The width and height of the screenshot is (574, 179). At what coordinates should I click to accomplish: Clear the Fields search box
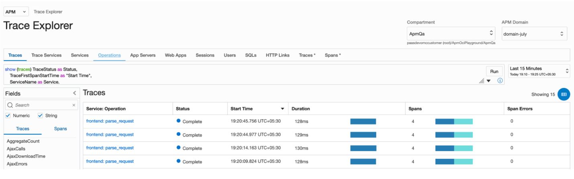coord(73,105)
